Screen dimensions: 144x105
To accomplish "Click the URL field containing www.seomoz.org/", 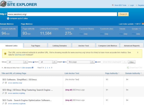I will pos(62,14).
